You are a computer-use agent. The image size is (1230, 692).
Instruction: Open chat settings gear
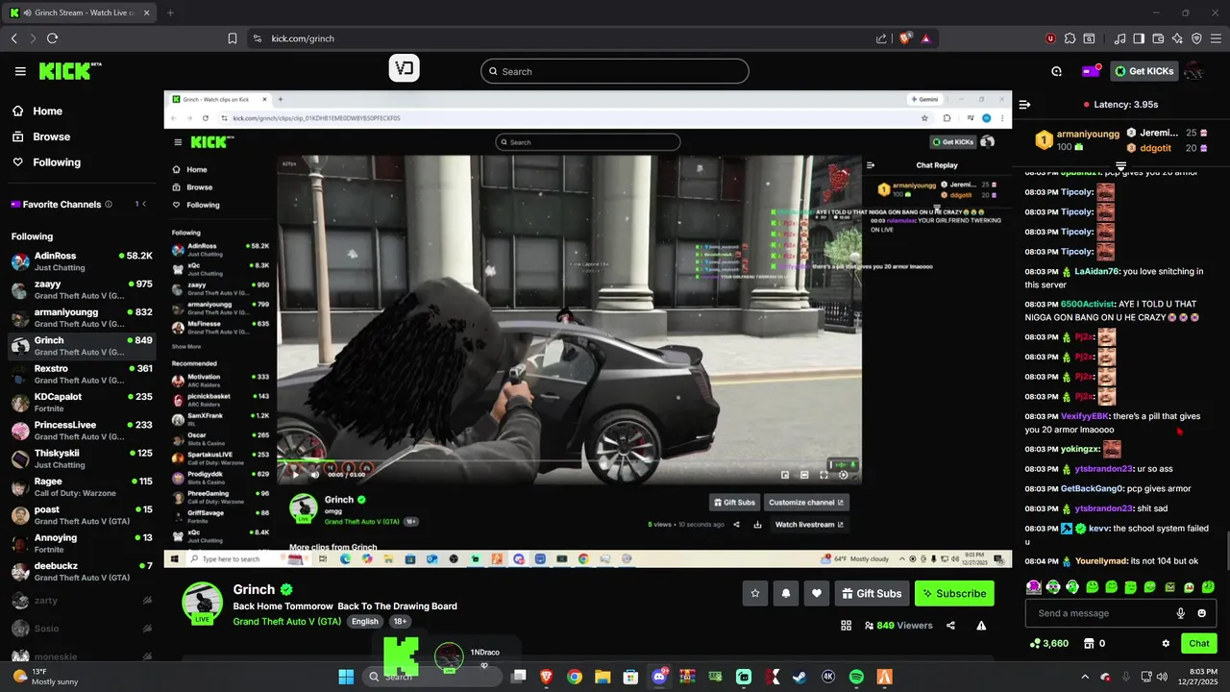pyautogui.click(x=1166, y=644)
